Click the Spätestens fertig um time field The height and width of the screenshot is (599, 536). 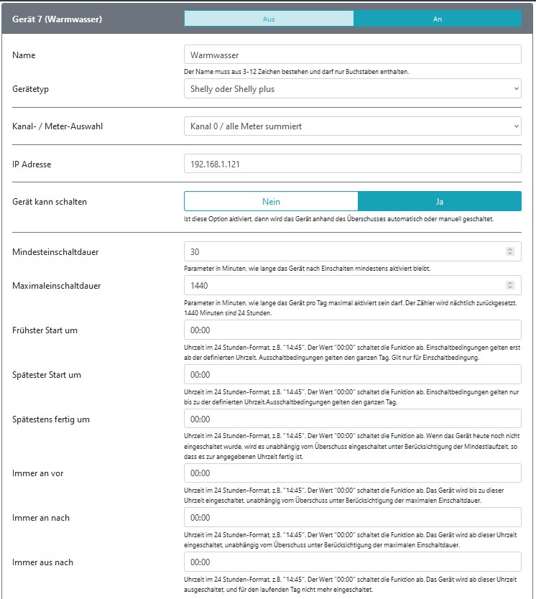(352, 419)
